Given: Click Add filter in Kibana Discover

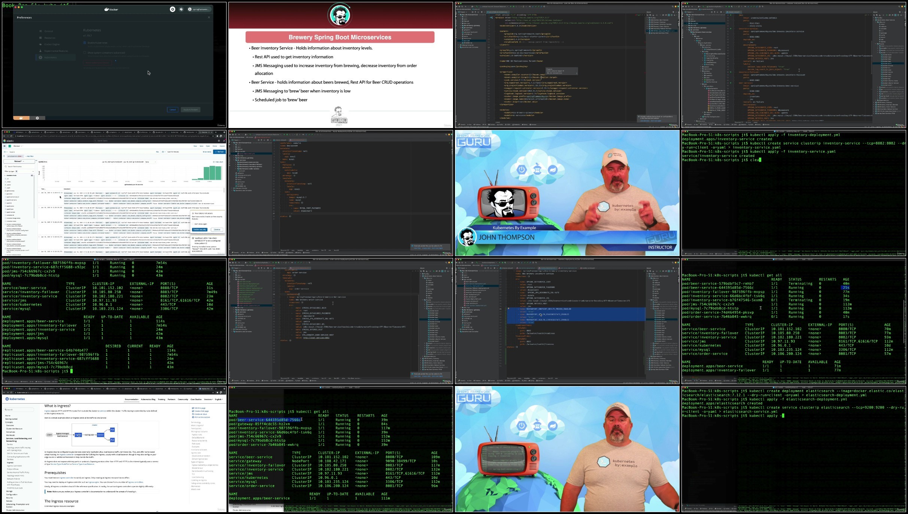Looking at the screenshot, I should coord(30,156).
